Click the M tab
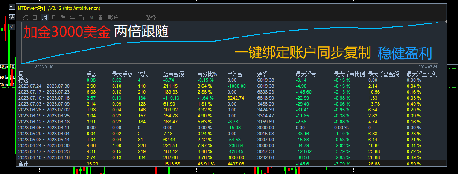 [91, 18]
